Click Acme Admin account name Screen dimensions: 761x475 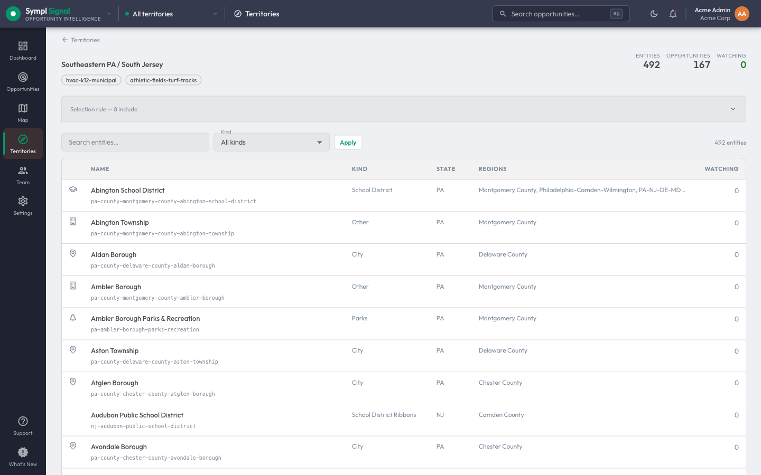tap(712, 10)
